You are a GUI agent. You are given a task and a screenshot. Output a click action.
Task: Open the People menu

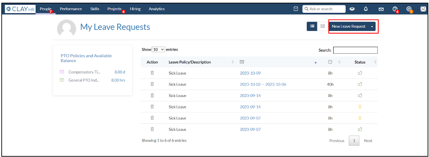[46, 9]
